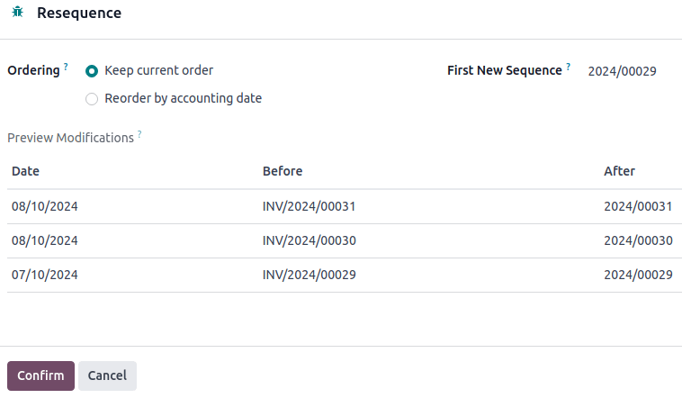The image size is (682, 398).
Task: Choose Reorder by accounting date
Action: tap(92, 99)
